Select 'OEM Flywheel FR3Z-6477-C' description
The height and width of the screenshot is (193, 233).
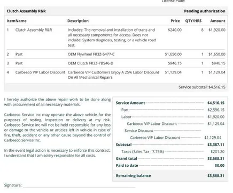pyautogui.click(x=91, y=54)
